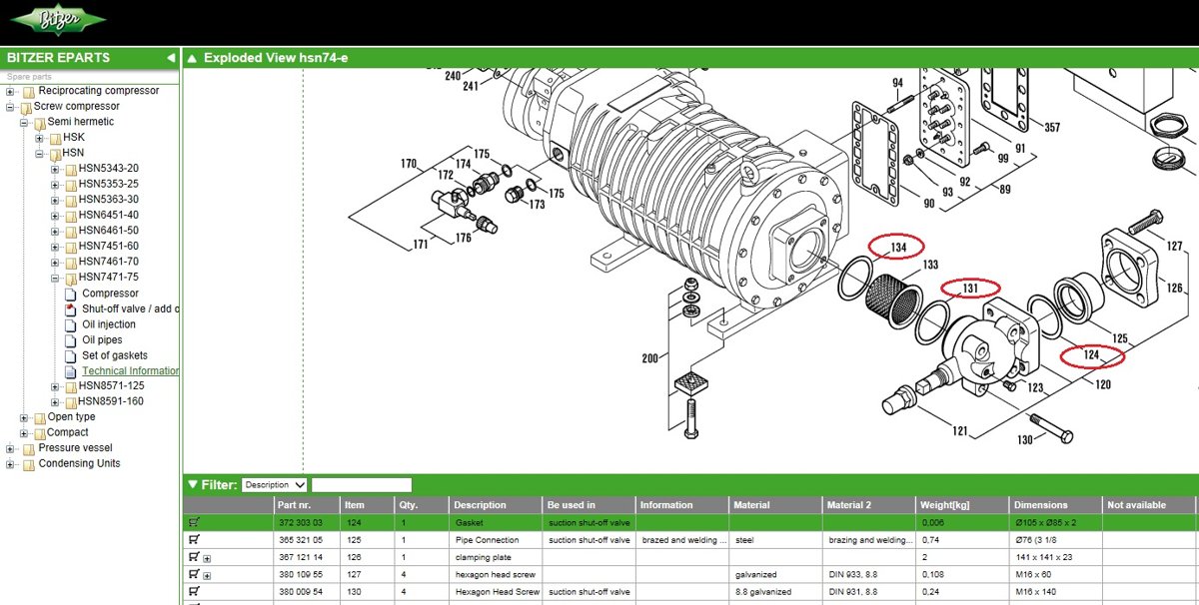Expand the Pressure vessel plus box
This screenshot has width=1199, height=605.
pyautogui.click(x=11, y=449)
